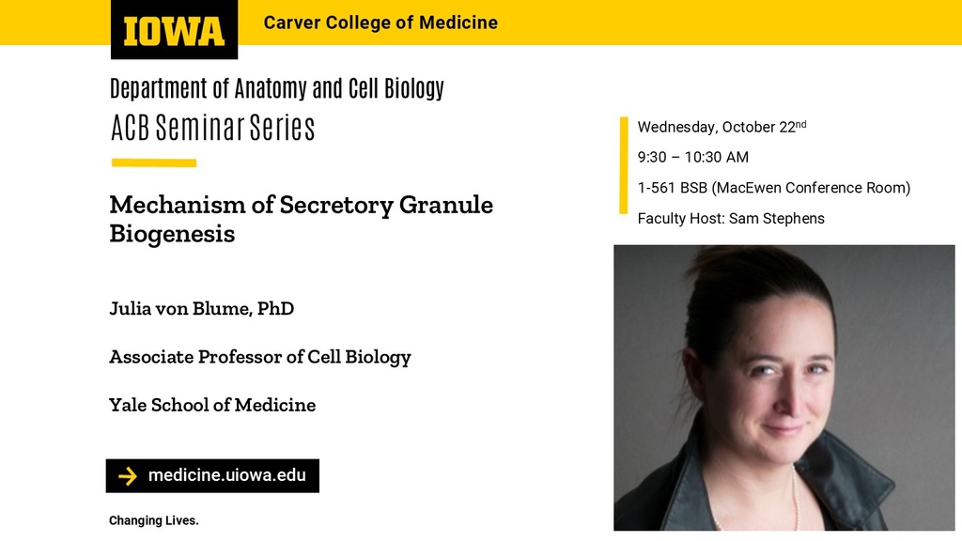Click the Associate Professor of Cell Biology line

[259, 357]
